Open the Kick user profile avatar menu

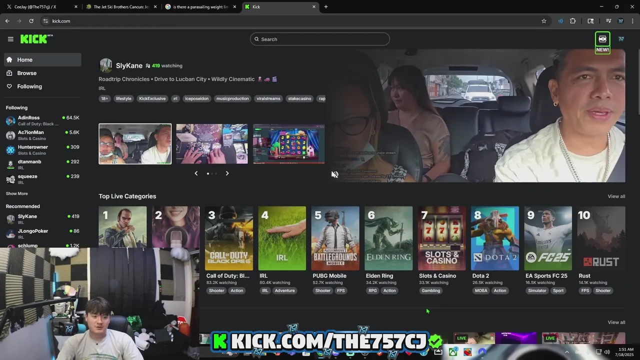point(621,39)
